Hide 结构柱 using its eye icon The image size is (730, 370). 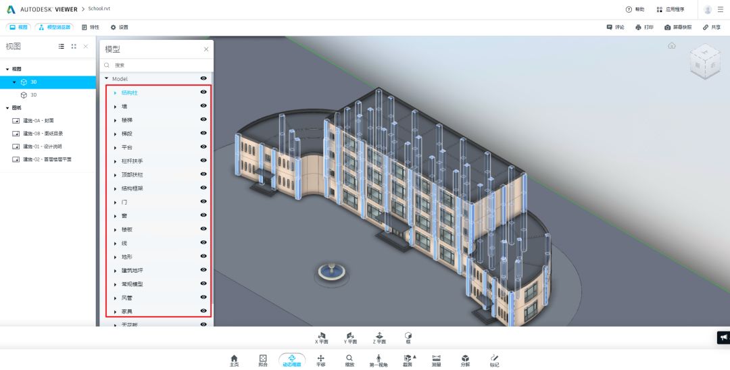pyautogui.click(x=203, y=92)
